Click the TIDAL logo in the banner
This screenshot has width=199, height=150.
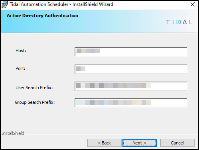(x=179, y=22)
